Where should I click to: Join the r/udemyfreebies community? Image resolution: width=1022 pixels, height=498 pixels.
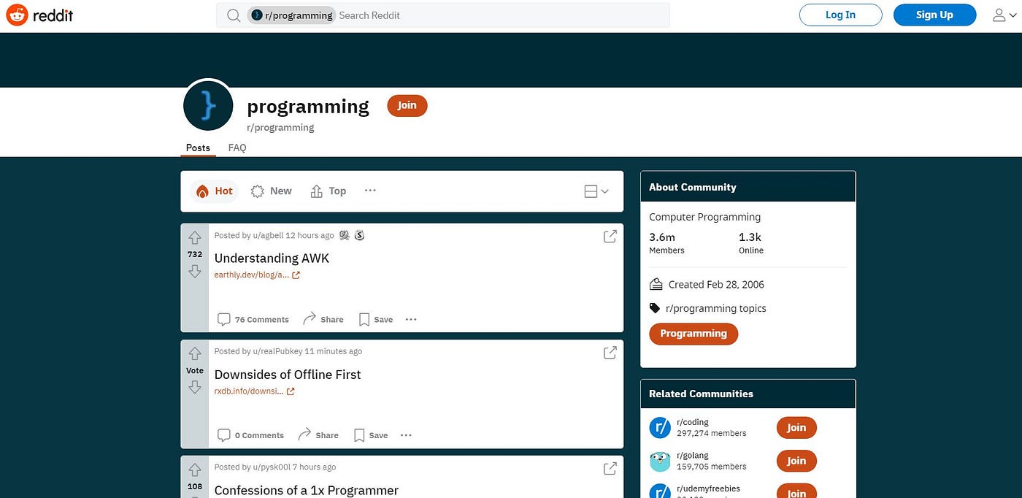796,491
